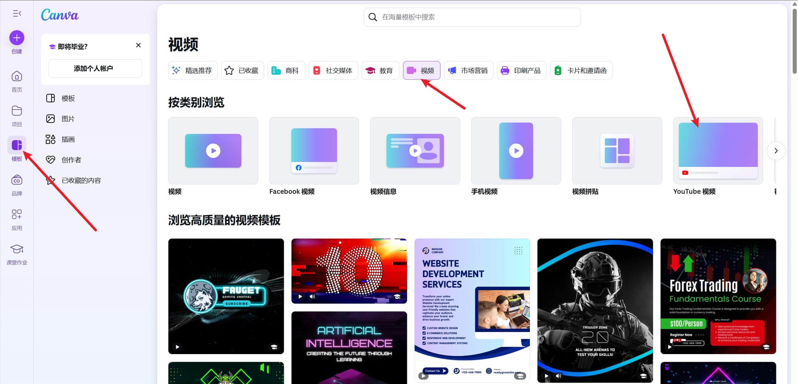This screenshot has height=384, width=798.
Task: Play the Website Development template preview
Action: (x=423, y=376)
